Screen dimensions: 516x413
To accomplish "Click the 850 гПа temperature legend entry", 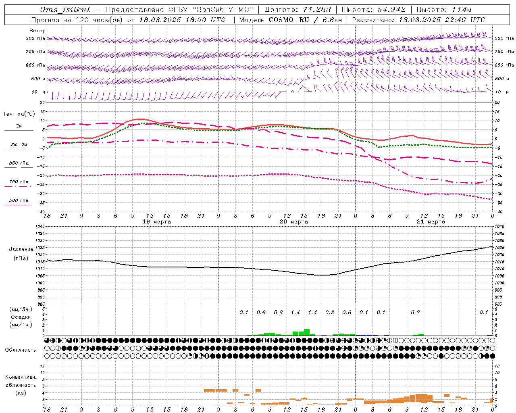I will [x=19, y=163].
